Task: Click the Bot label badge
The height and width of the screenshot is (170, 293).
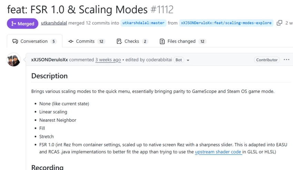Action: point(179,60)
